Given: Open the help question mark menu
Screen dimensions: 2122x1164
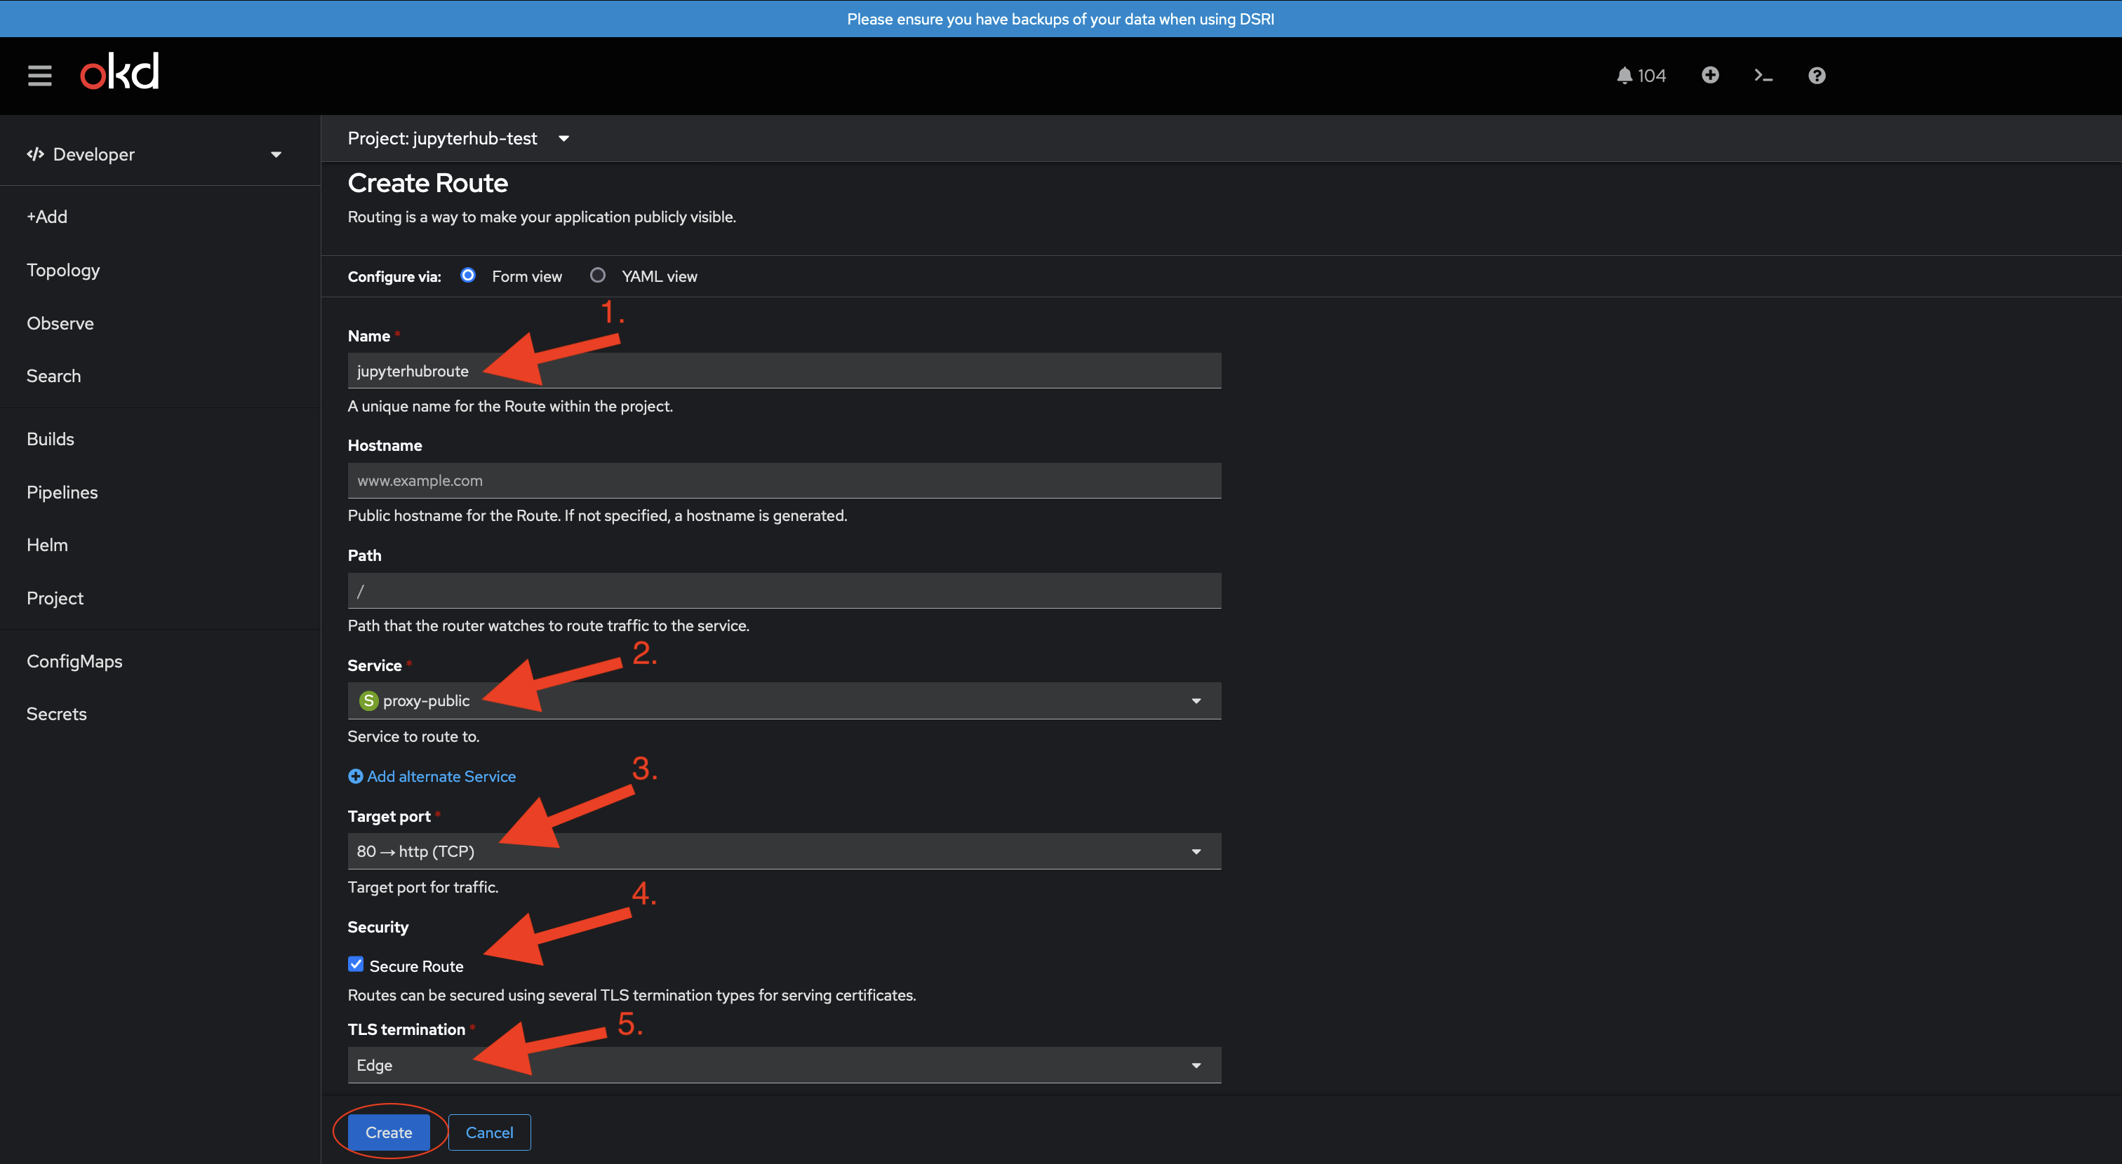Looking at the screenshot, I should point(1816,76).
